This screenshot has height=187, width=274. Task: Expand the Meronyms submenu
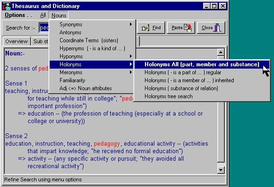(92, 72)
